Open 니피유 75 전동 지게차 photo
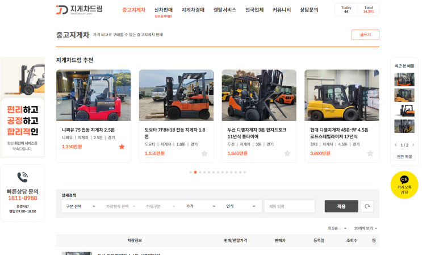The image size is (422, 255). tap(93, 95)
